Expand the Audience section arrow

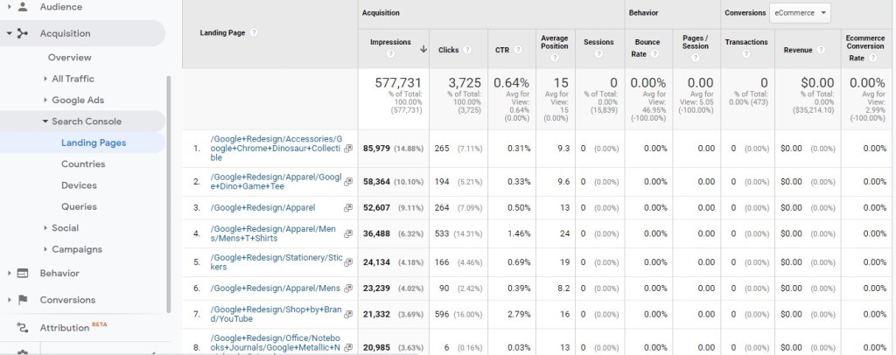(9, 7)
